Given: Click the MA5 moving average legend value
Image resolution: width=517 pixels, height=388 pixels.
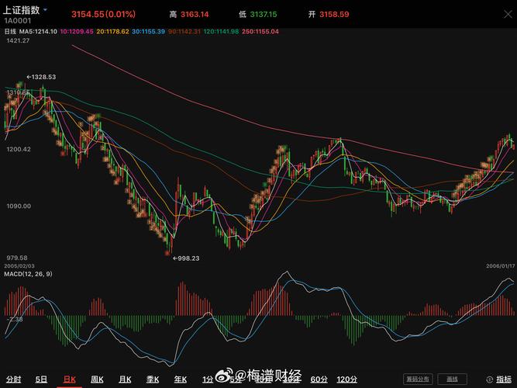Looking at the screenshot, I should point(38,31).
